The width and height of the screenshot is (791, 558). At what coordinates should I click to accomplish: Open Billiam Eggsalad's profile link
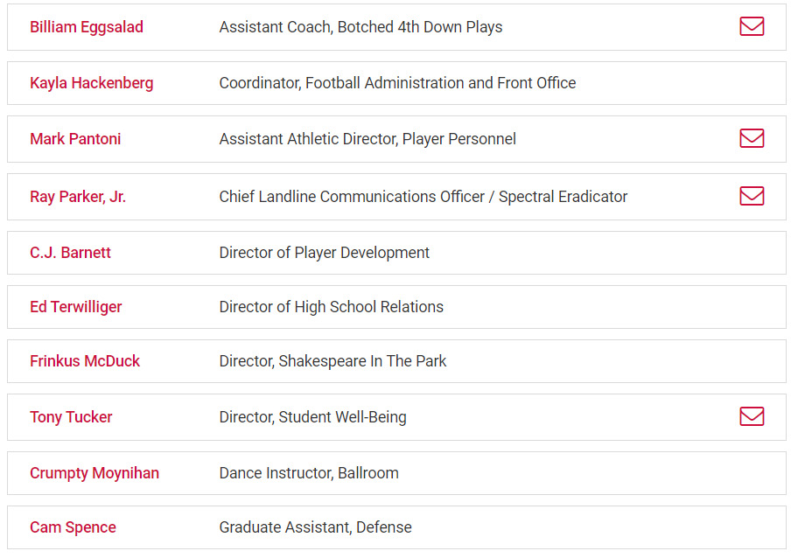pyautogui.click(x=87, y=27)
